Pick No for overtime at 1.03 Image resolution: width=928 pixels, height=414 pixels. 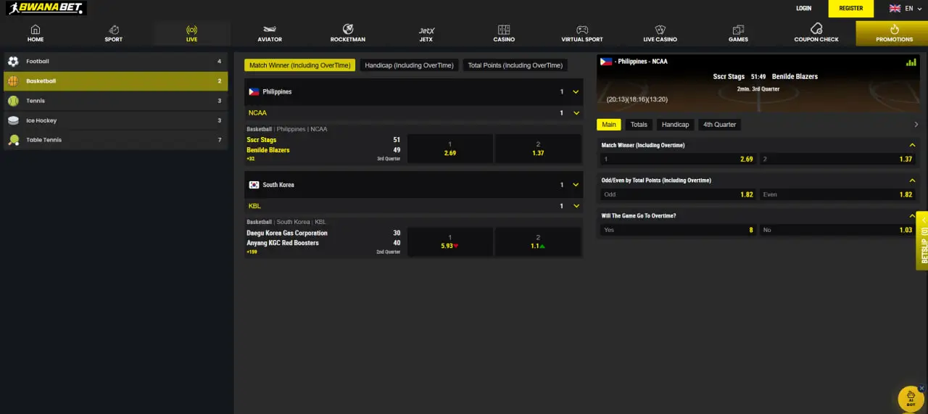[x=837, y=230]
